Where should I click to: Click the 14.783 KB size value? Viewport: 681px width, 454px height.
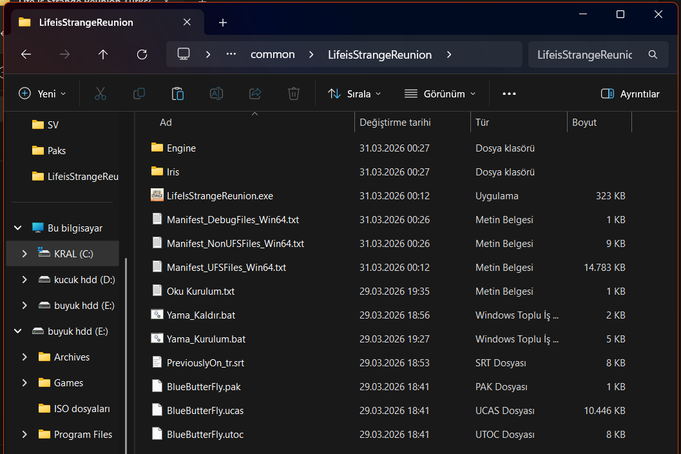coord(604,268)
